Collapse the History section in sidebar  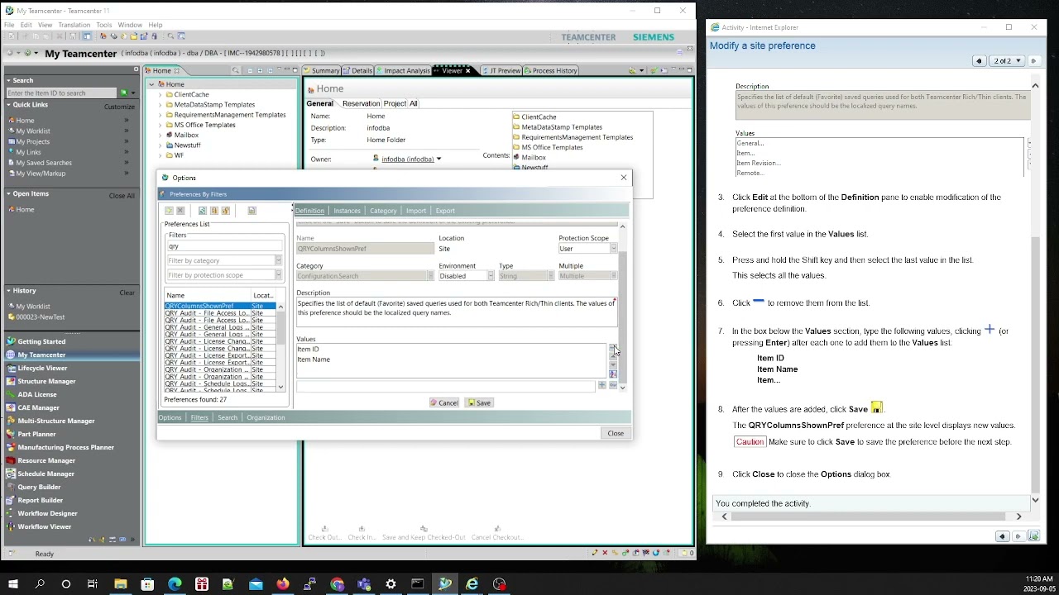point(9,291)
